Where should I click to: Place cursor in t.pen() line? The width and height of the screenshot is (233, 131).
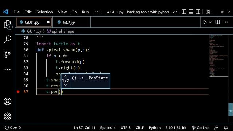point(55,92)
